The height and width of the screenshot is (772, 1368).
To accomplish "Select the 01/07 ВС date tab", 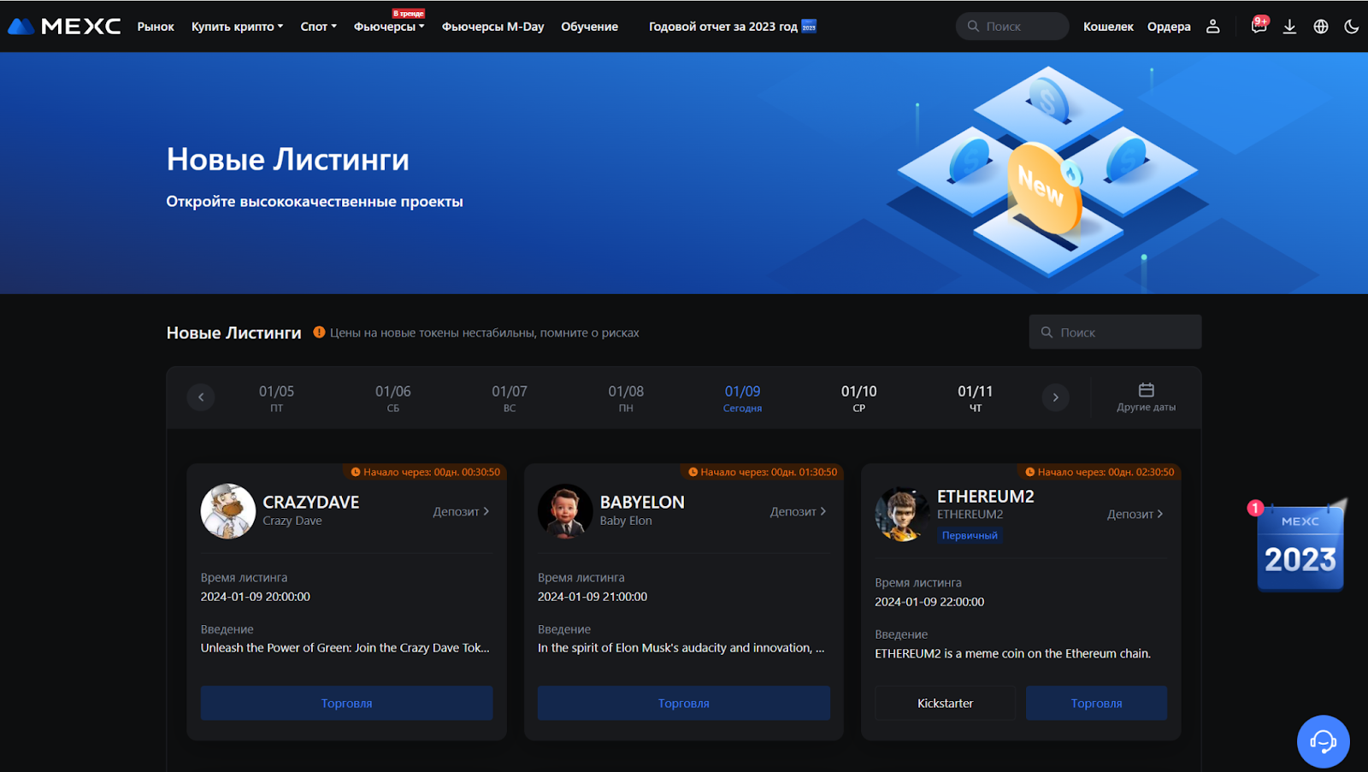I will click(510, 398).
